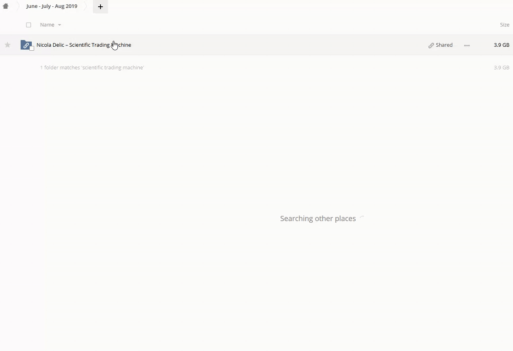The height and width of the screenshot is (351, 513).
Task: Click the plus button to add new item
Action: pyautogui.click(x=100, y=7)
